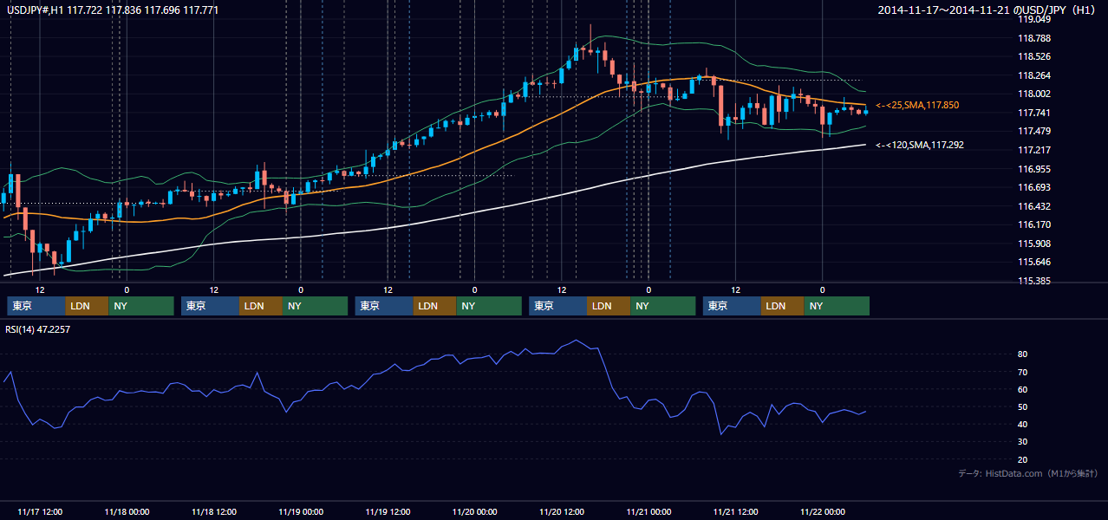Image resolution: width=1108 pixels, height=520 pixels.
Task: Select the 120 SMA label showing 117.292
Action: coord(920,145)
